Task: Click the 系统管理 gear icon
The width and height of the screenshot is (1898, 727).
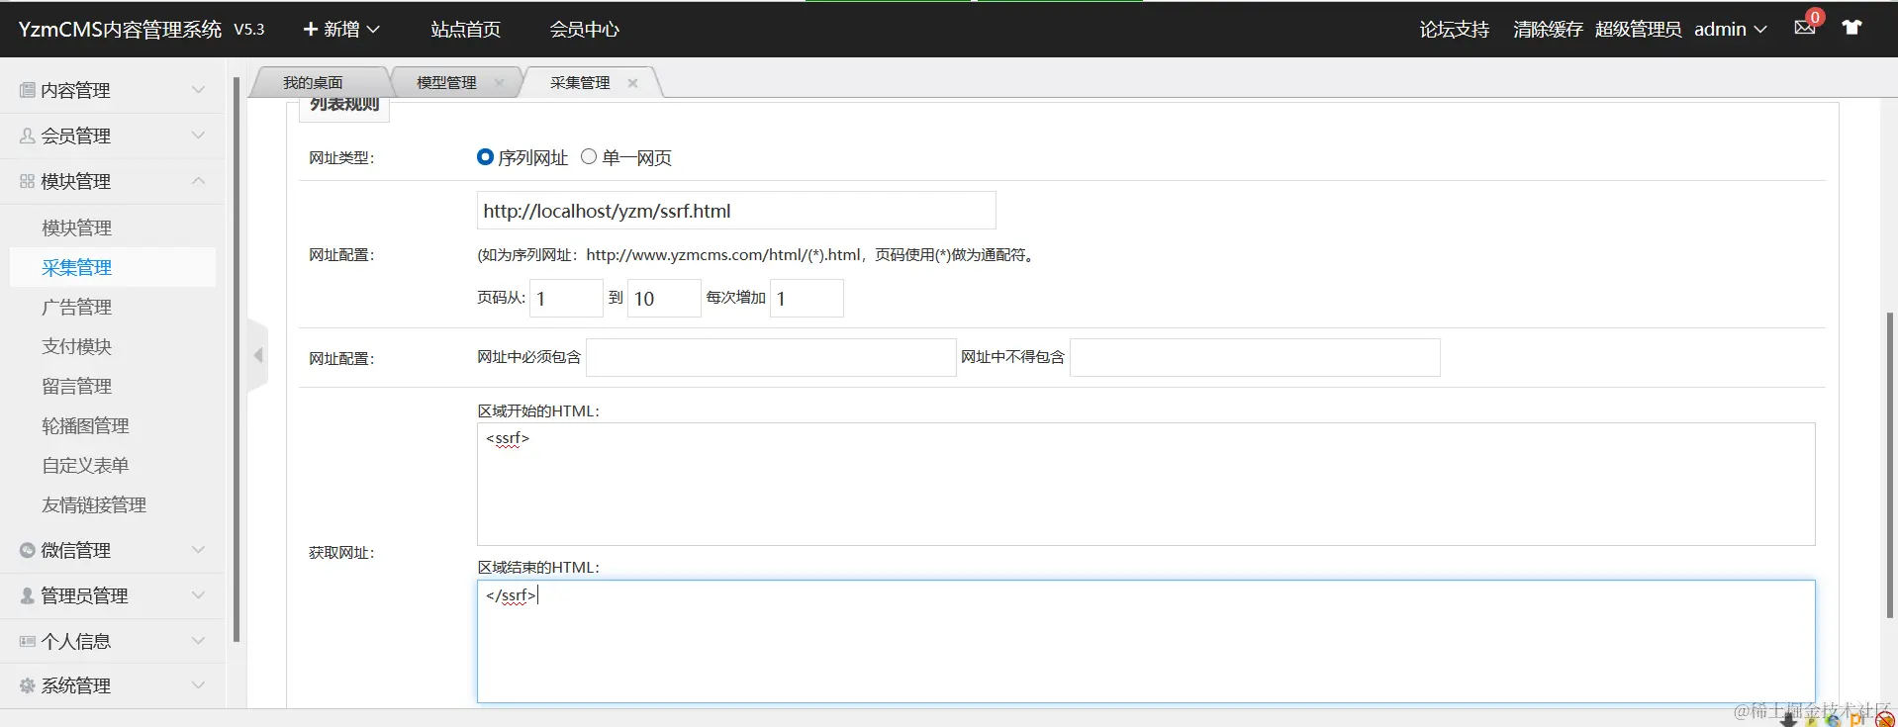Action: [x=27, y=685]
